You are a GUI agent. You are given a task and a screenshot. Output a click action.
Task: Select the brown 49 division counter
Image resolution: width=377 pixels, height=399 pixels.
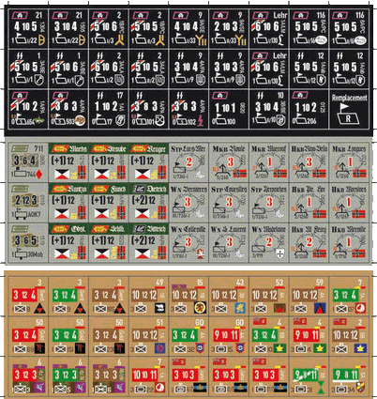148,296
